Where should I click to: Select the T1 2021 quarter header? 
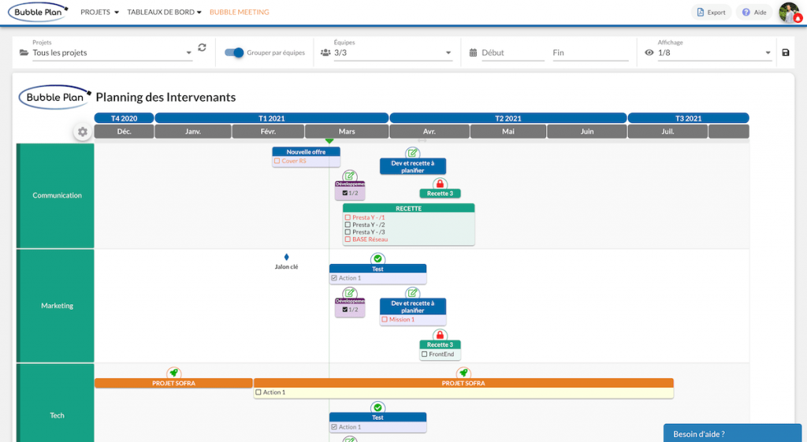[x=272, y=118]
